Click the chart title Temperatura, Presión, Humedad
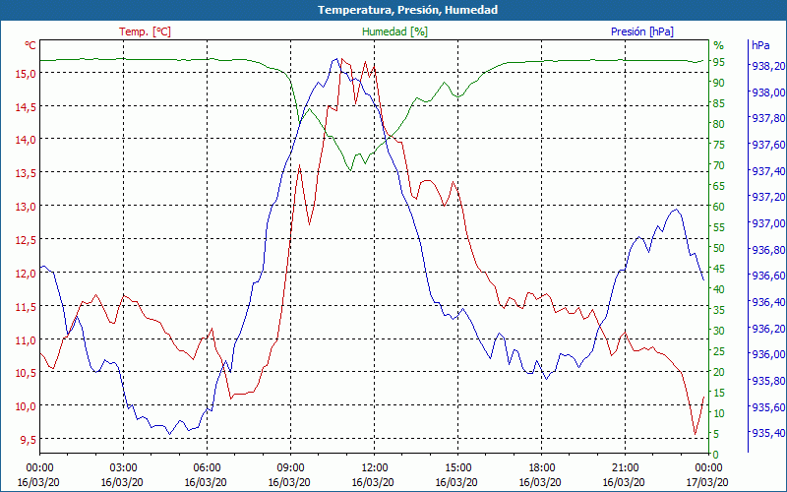The width and height of the screenshot is (787, 492). (x=393, y=10)
